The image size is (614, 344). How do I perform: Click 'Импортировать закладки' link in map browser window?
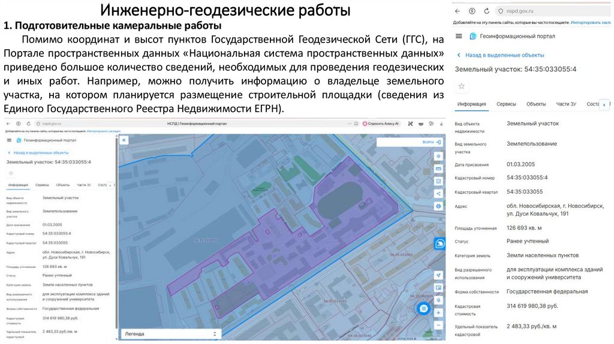click(103, 131)
